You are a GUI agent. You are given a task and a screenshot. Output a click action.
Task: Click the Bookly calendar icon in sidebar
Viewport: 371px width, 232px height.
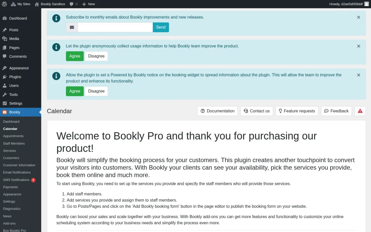pyautogui.click(x=5, y=112)
